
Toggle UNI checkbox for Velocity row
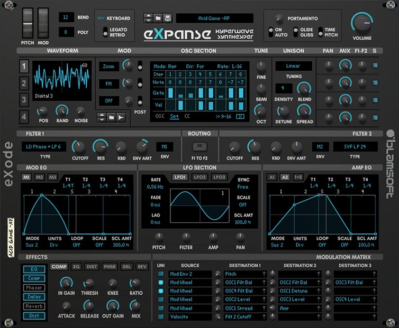pyautogui.click(x=160, y=317)
